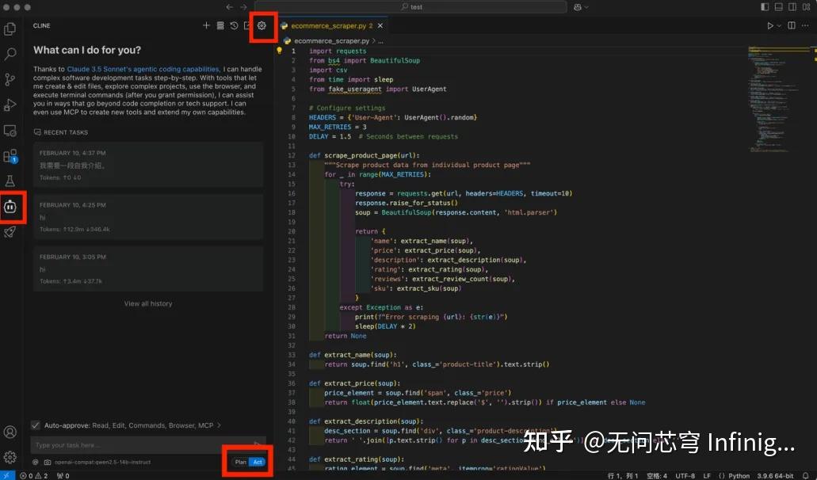Open the qwen2.5-14b-instruct model selector
817x480 pixels.
pos(103,461)
